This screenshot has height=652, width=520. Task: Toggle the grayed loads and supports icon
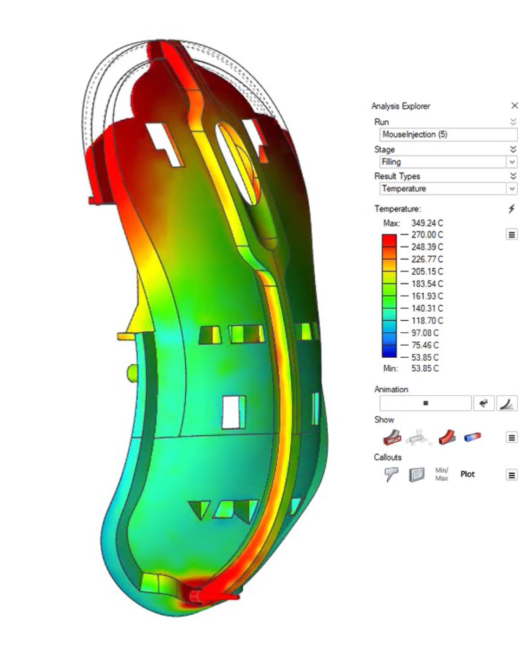pos(418,437)
